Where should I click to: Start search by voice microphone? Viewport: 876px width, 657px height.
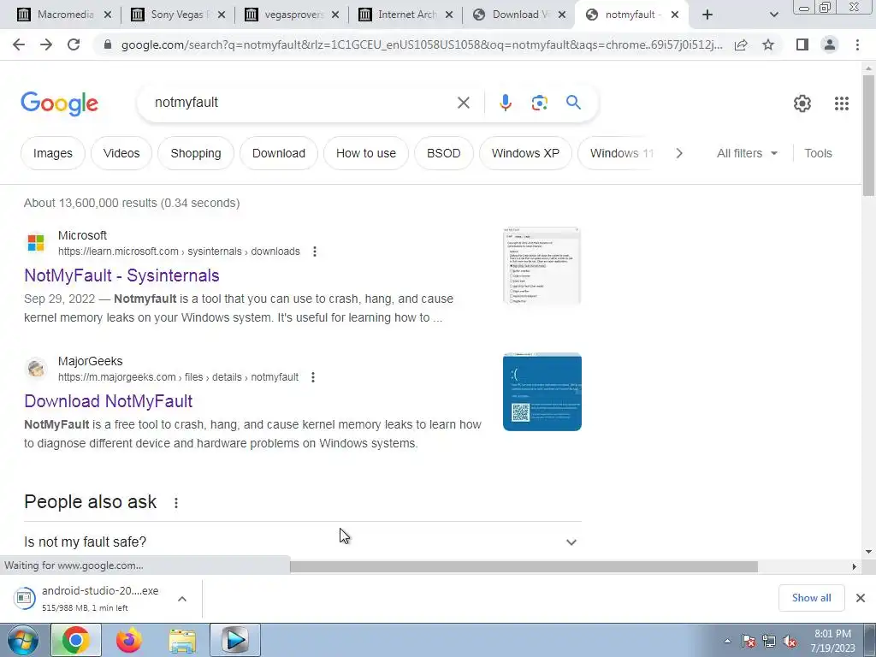click(505, 103)
